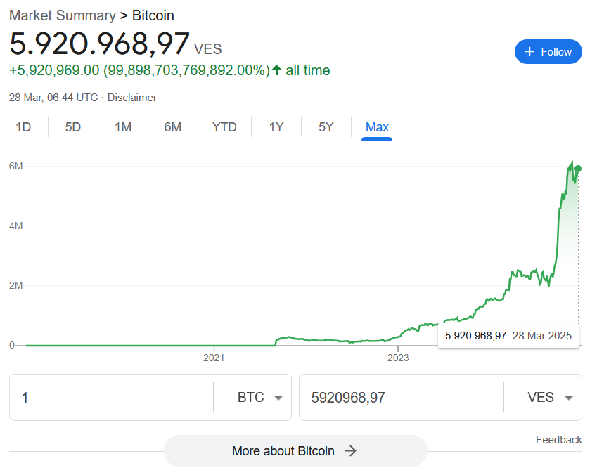Click the More about Bitcoin button
597x475 pixels.
[295, 451]
